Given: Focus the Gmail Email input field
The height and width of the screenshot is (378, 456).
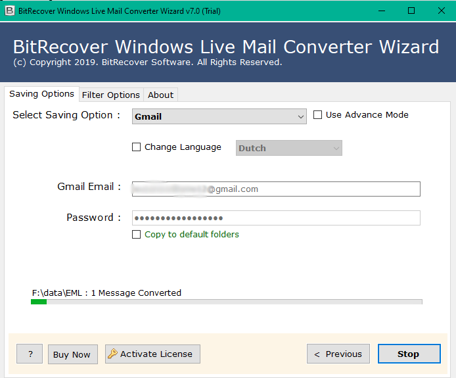Looking at the screenshot, I should pos(276,189).
